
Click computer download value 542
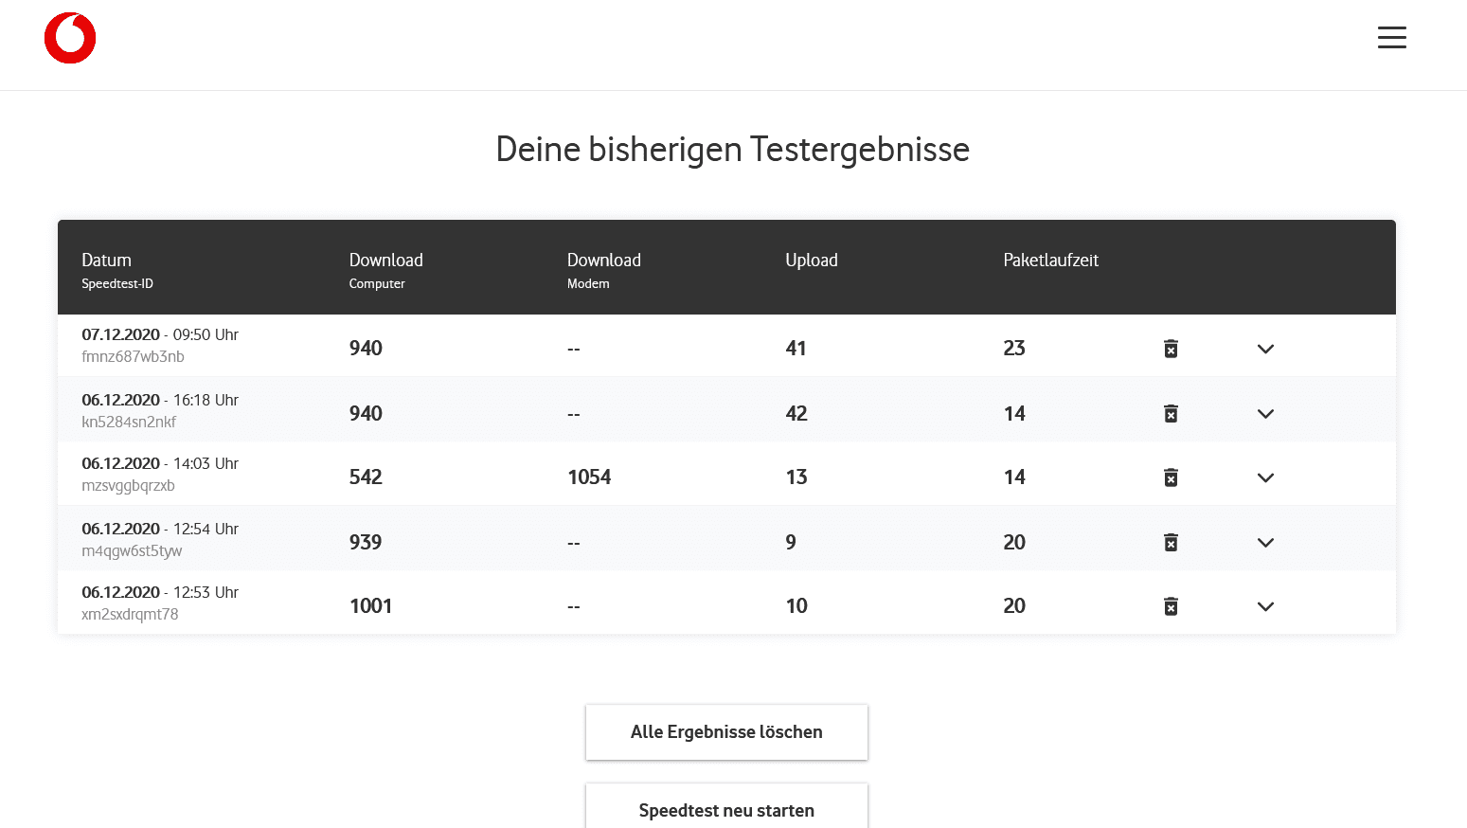point(366,477)
